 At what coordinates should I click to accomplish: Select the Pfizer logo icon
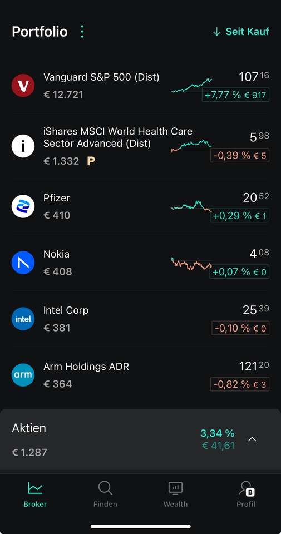(x=23, y=206)
